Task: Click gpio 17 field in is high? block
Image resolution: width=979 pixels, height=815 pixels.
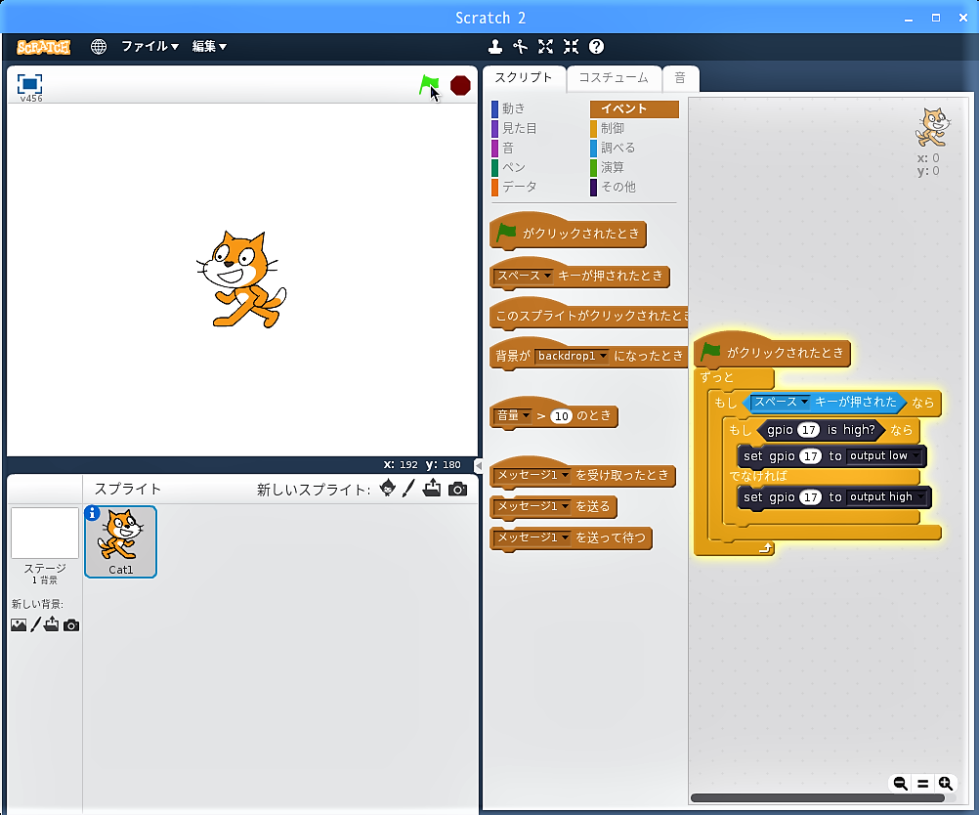Action: pyautogui.click(x=809, y=430)
